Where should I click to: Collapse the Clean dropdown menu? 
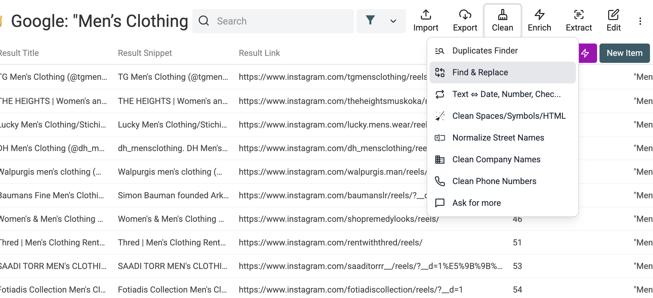502,21
